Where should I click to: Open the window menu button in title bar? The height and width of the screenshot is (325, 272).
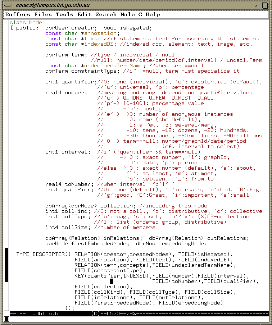coord(7,5)
